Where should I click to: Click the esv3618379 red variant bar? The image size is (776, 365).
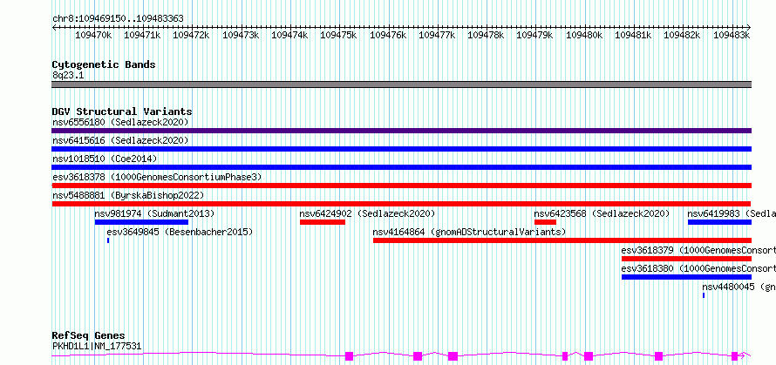coord(686,259)
